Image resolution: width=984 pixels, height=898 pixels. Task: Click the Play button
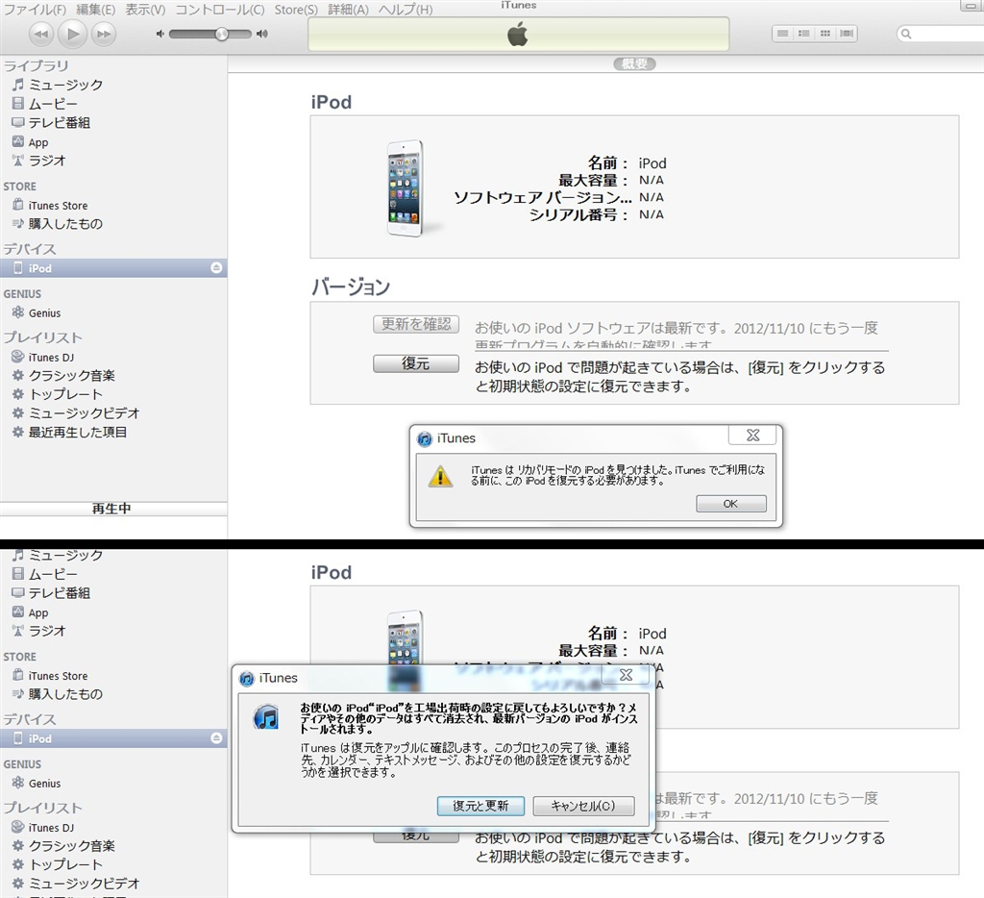coord(73,34)
